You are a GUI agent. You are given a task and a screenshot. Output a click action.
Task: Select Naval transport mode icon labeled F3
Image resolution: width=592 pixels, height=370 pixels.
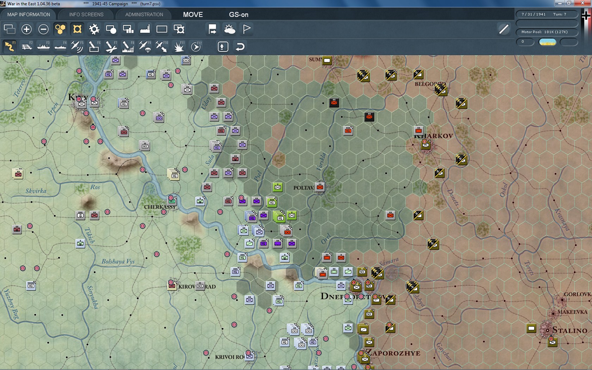43,47
